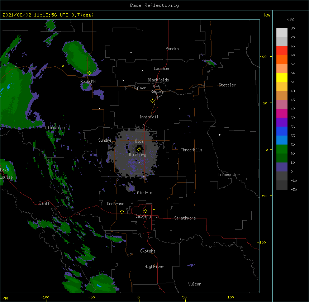The height and width of the screenshot is (302, 309).
Task: Click the Limestone label
Action: pos(55,128)
